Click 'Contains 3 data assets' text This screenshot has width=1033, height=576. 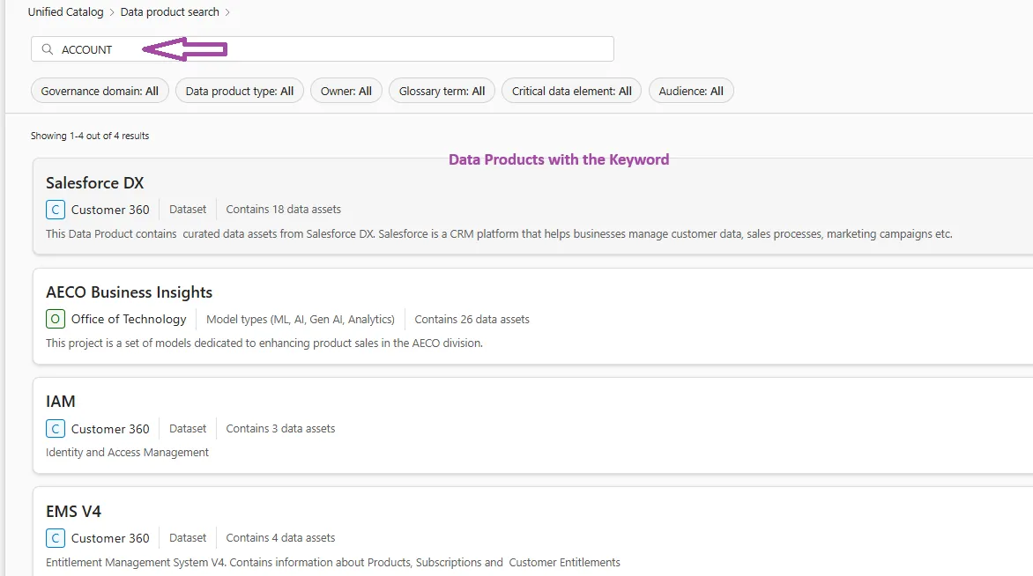(280, 429)
